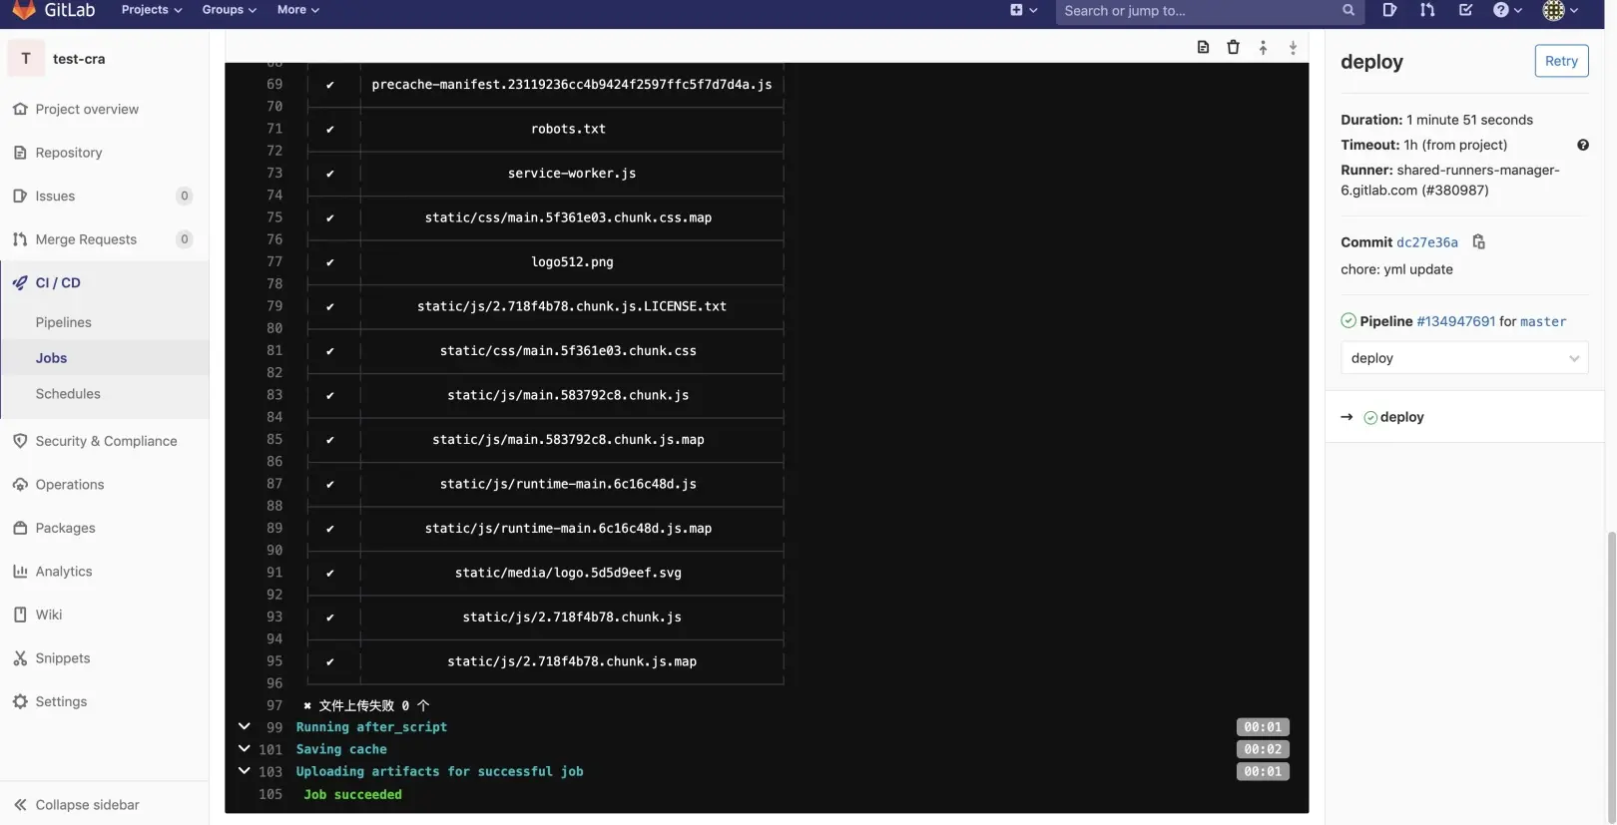The height and width of the screenshot is (825, 1617).
Task: Click the Job succeeded log text
Action: pyautogui.click(x=352, y=794)
